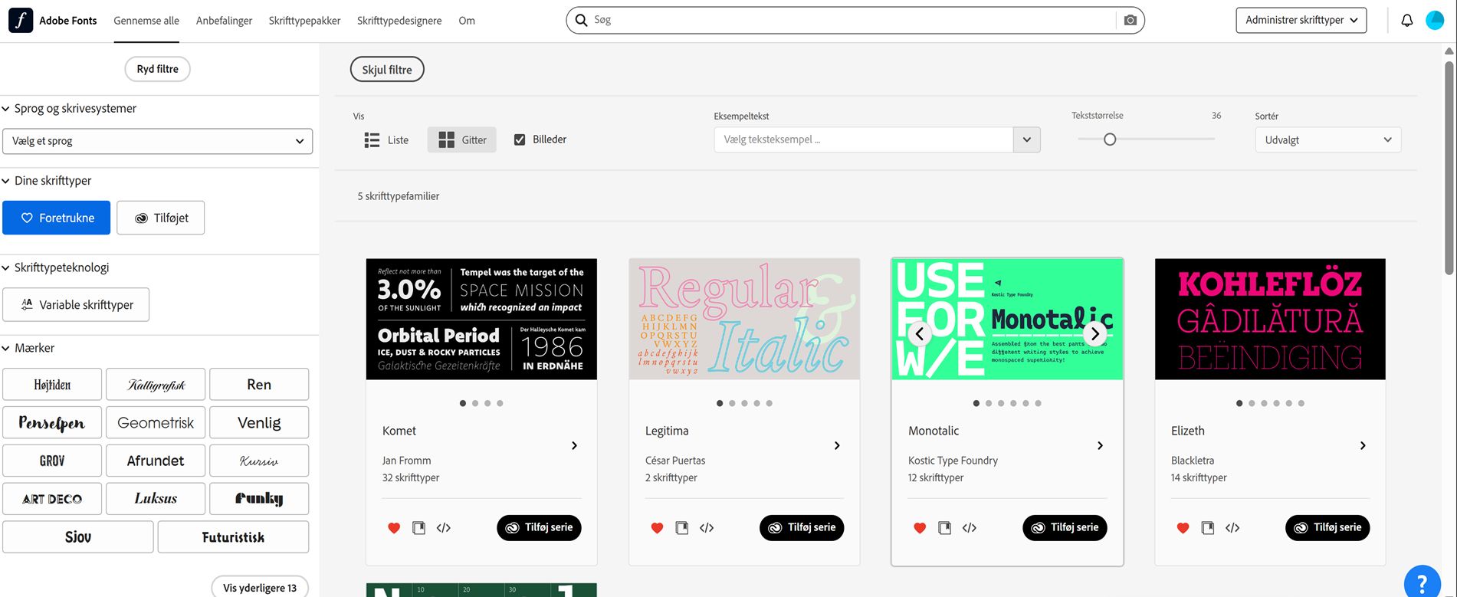The image size is (1457, 597).
Task: Open Skrifttypedesignere tab
Action: tap(399, 21)
